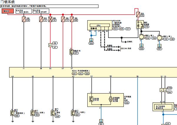Click the 行李箱盖锁总成 label

point(128,98)
